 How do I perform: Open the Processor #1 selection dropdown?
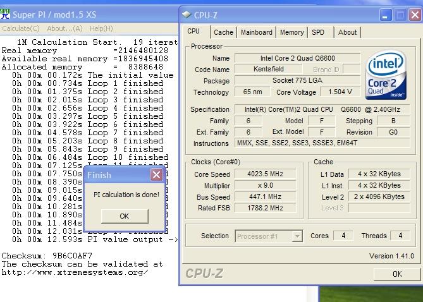point(269,236)
